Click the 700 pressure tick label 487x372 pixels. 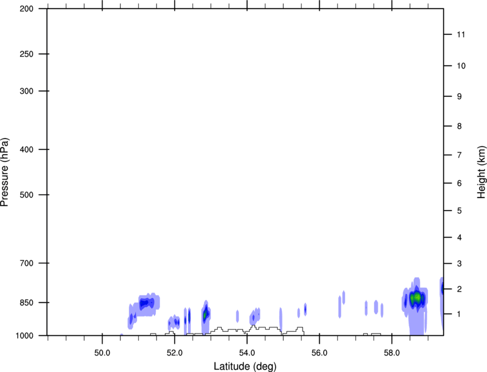point(26,263)
